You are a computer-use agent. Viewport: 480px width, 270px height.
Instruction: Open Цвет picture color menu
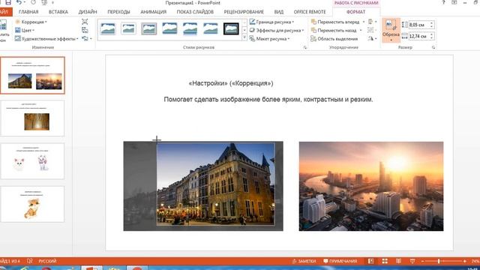tap(25, 30)
